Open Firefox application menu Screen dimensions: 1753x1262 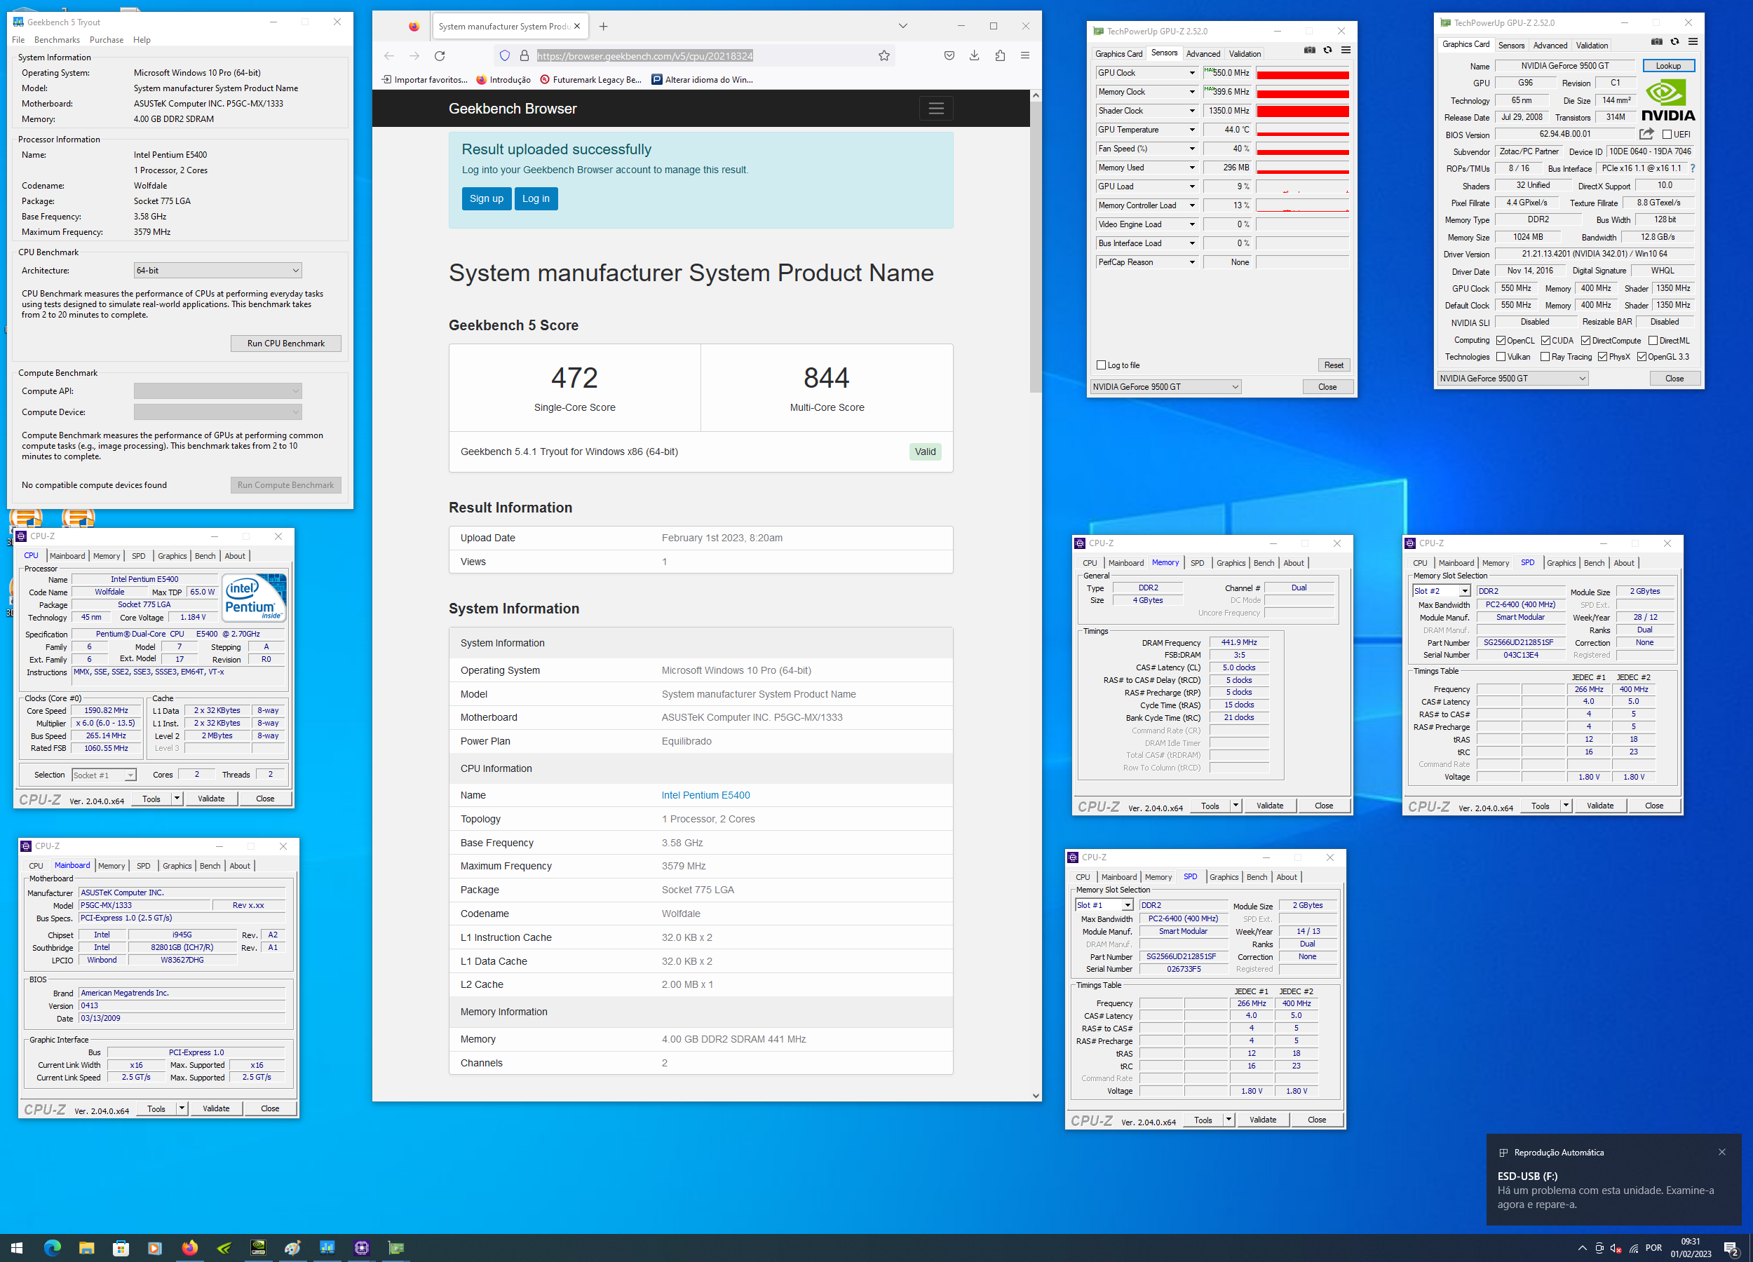[1025, 55]
